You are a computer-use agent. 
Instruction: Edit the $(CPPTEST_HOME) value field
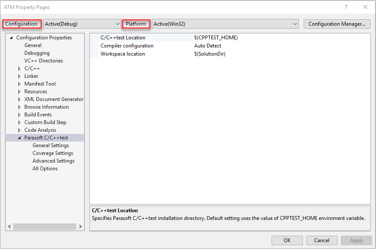tap(281, 38)
